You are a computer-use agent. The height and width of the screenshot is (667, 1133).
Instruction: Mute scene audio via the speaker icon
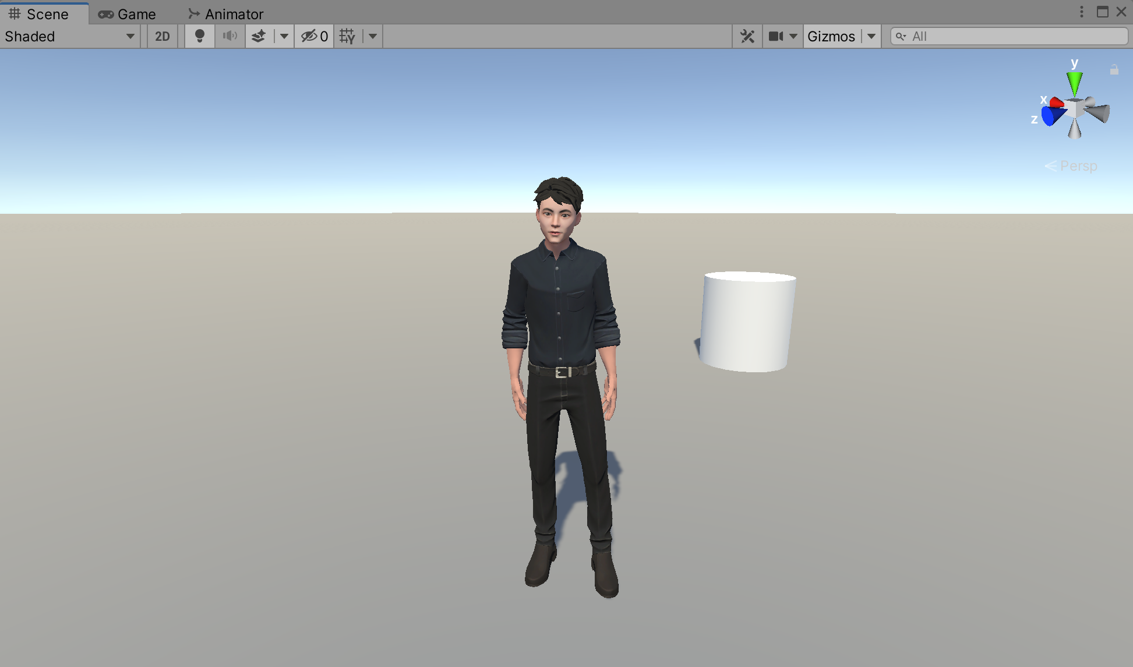[230, 36]
